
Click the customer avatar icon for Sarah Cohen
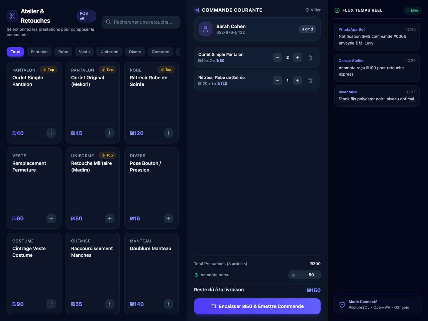(206, 29)
